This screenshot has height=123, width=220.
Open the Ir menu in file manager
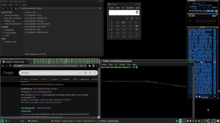pyautogui.click(x=20, y=5)
